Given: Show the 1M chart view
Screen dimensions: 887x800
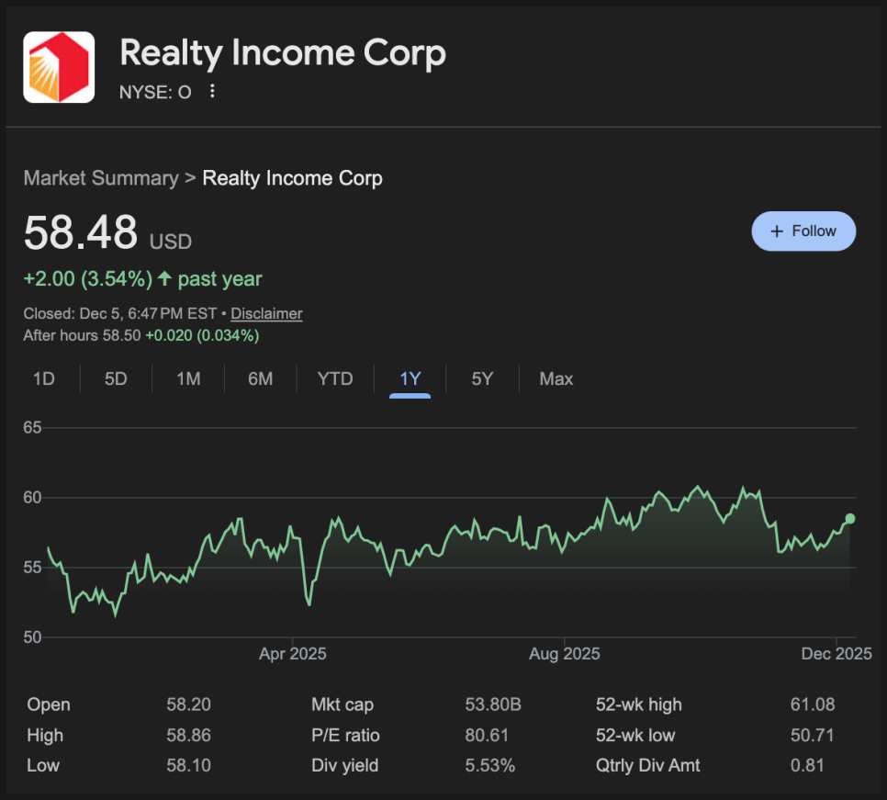Looking at the screenshot, I should [188, 378].
